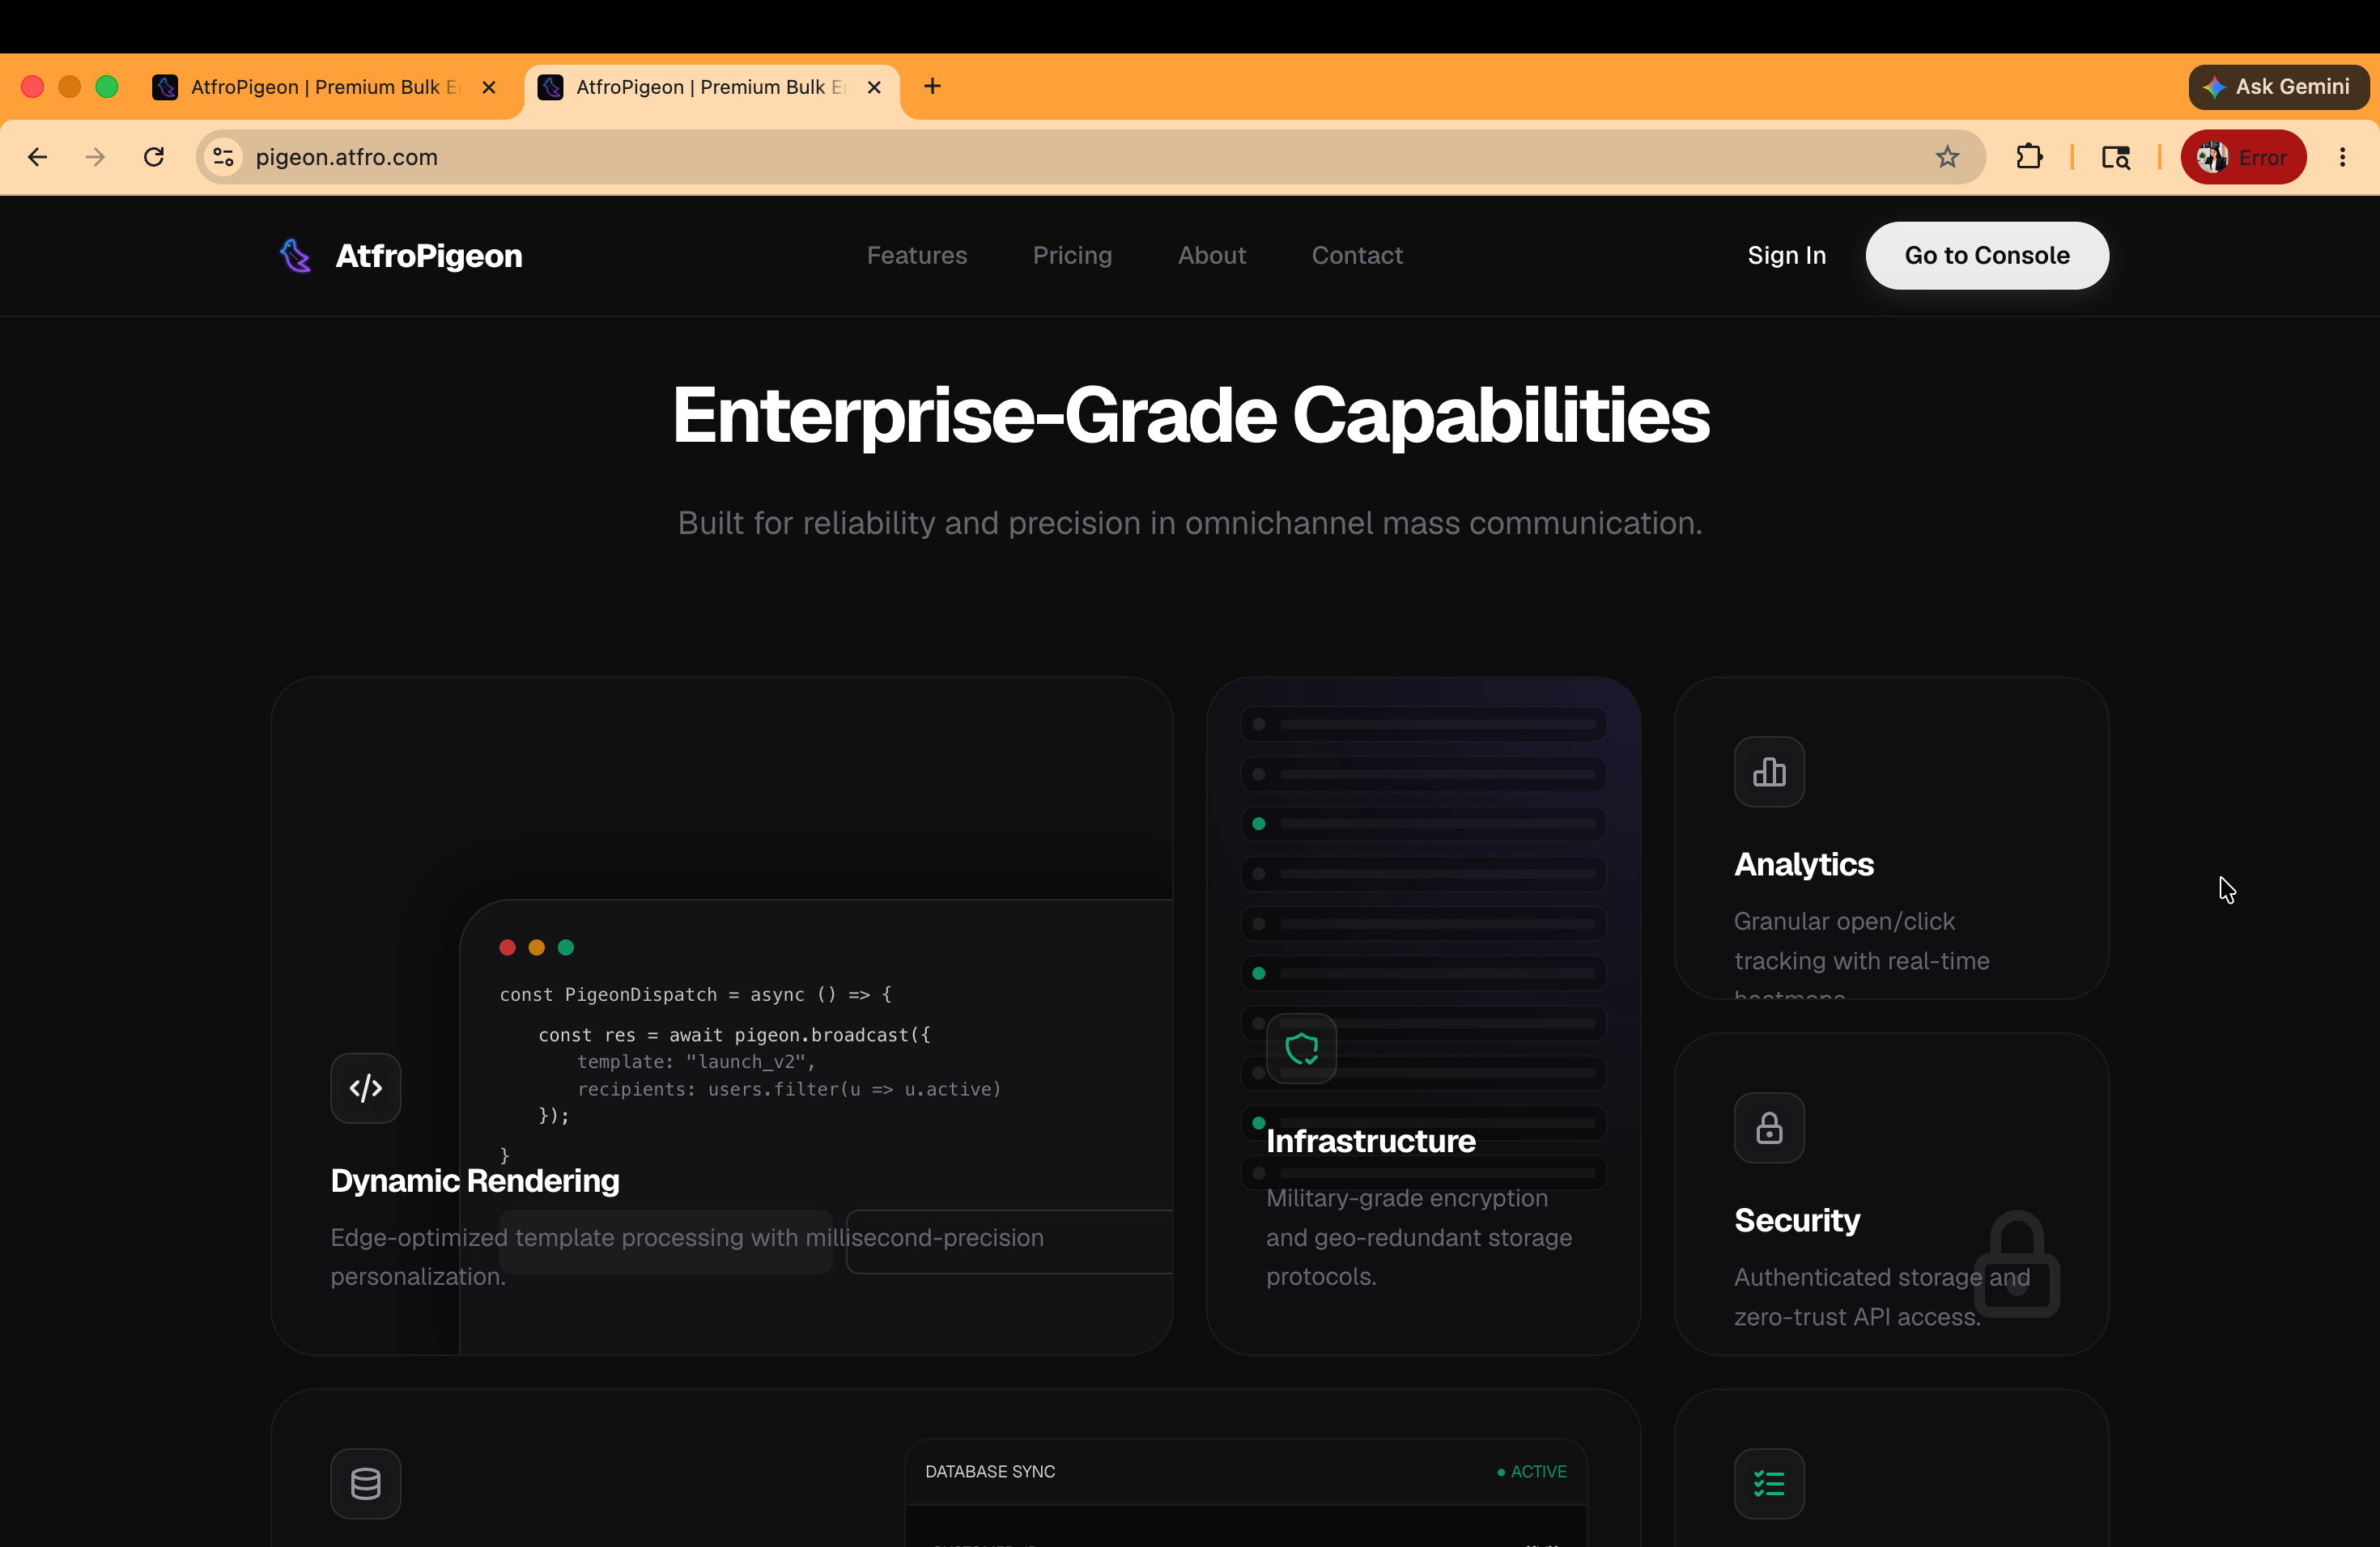Click the Dynamic Rendering heading
The height and width of the screenshot is (1547, 2380).
coord(475,1181)
